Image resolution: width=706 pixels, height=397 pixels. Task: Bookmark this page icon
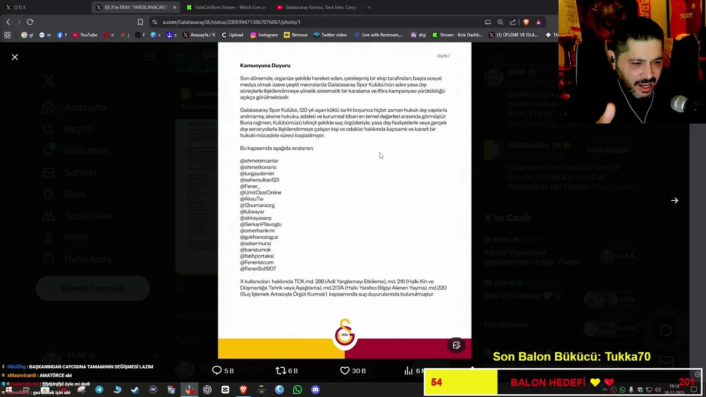point(140,22)
